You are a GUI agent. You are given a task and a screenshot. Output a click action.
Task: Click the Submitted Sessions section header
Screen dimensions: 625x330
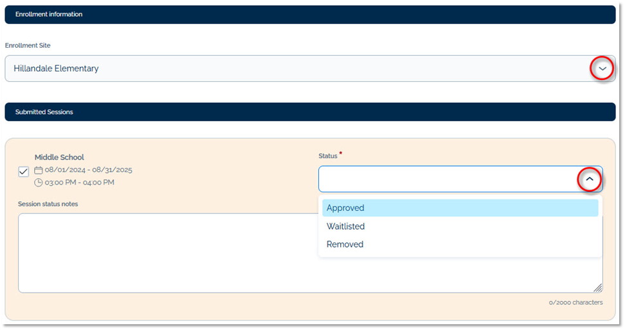(44, 112)
